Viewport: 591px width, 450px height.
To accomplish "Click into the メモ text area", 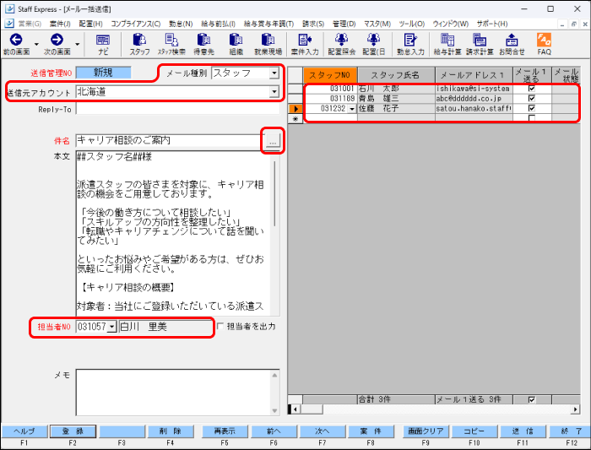I will 173,393.
